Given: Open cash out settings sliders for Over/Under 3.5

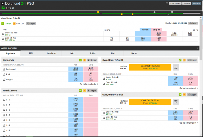Looking at the screenshot, I should [x=176, y=67].
